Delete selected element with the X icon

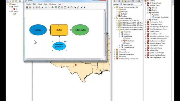click(x=42, y=8)
